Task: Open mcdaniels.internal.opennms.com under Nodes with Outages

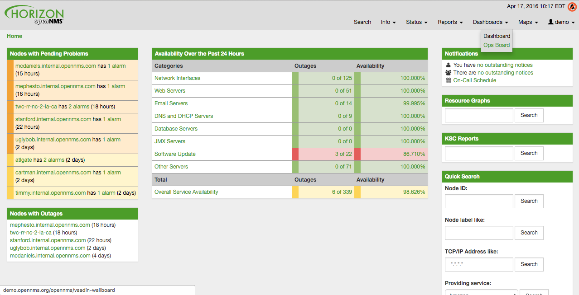Action: (50, 256)
